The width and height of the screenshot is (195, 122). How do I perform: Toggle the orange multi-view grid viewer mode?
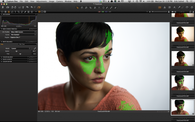tap(39, 12)
